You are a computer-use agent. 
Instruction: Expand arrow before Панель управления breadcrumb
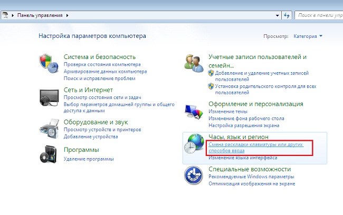(13, 15)
